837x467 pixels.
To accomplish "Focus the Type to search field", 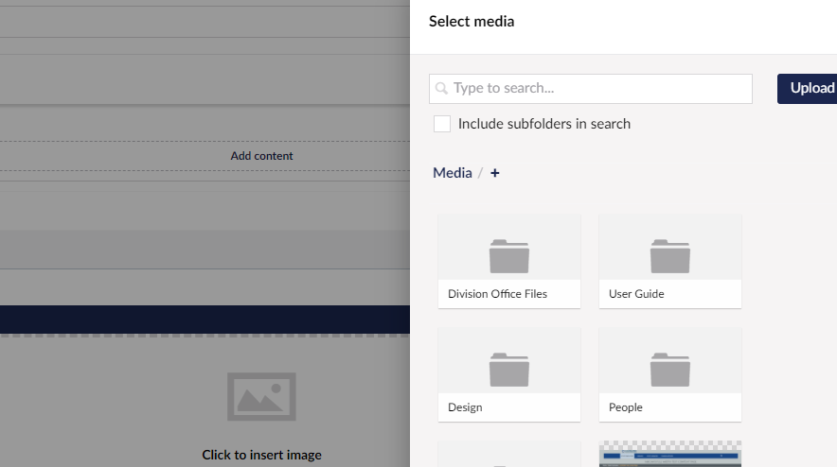I will click(591, 89).
